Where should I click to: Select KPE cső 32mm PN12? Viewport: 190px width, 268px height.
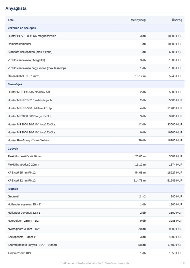(x=21, y=180)
